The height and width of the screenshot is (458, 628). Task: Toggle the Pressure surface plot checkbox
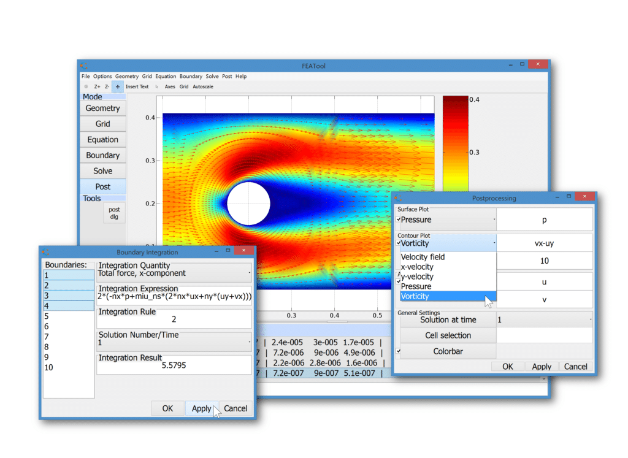pos(399,219)
